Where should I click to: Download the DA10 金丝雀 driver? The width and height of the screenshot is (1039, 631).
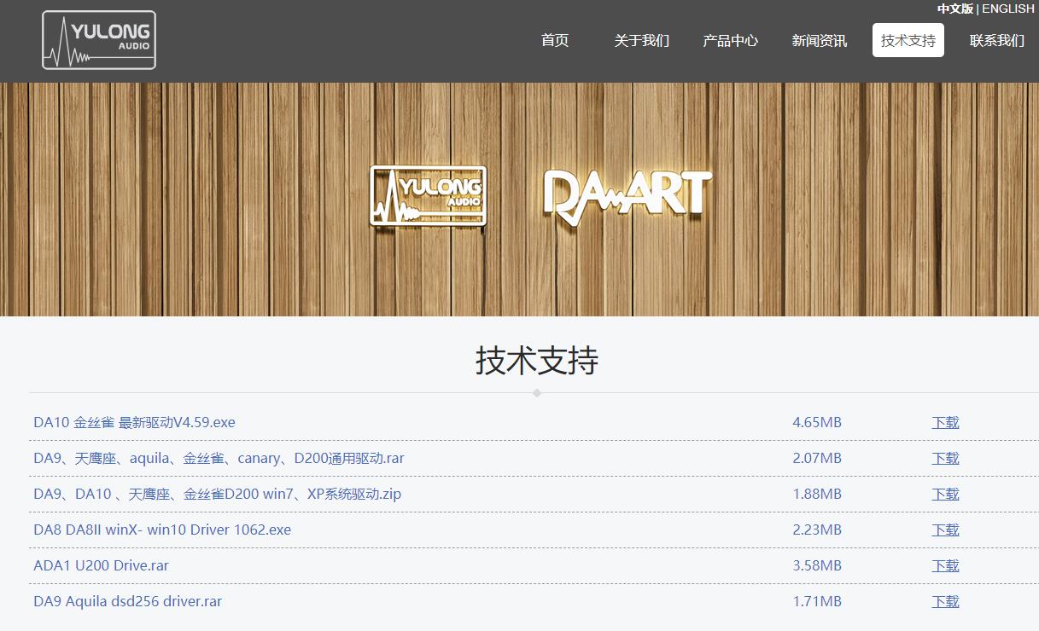click(x=945, y=421)
